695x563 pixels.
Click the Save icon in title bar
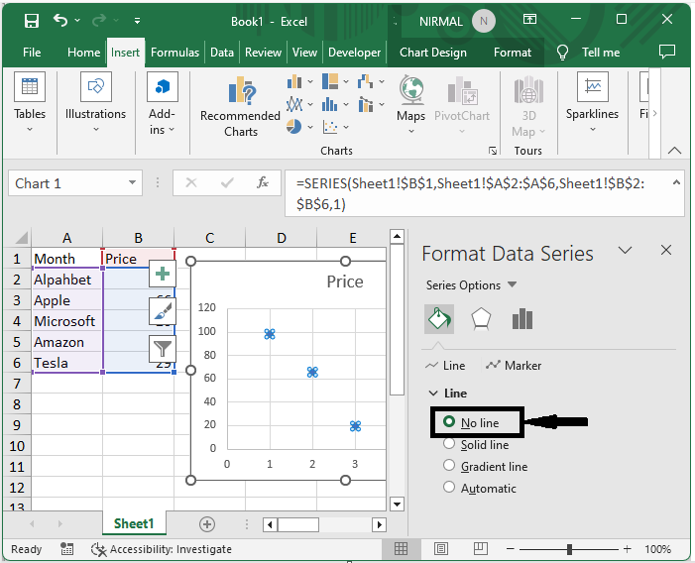[x=31, y=20]
